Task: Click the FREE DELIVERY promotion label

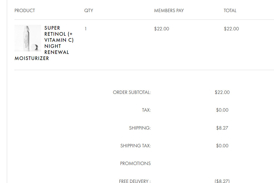Action: pos(135,181)
